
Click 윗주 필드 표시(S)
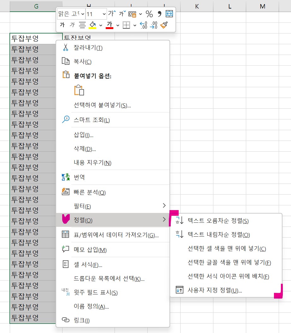click(113, 293)
